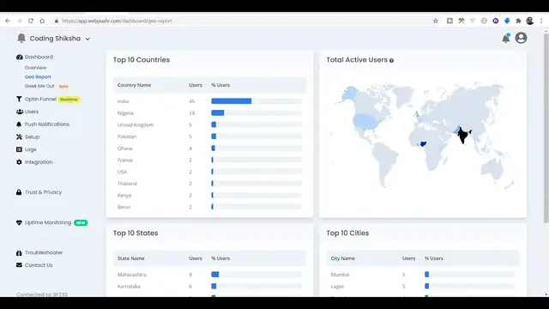The height and width of the screenshot is (309, 549).
Task: Reload the page with the refresh icon
Action: 31,21
